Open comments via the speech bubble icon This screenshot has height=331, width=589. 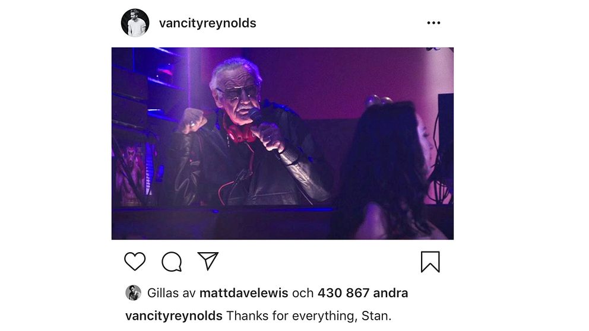[172, 262]
